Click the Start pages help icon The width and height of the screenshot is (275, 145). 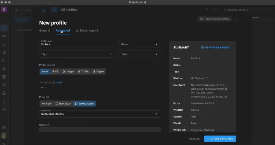point(54,82)
